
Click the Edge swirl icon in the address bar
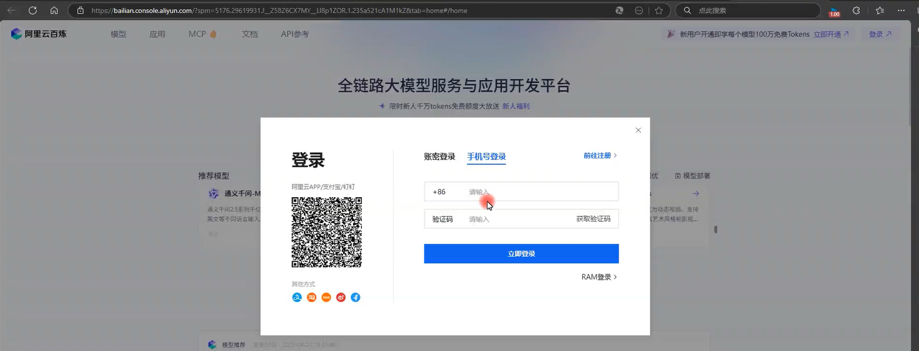[x=619, y=11]
